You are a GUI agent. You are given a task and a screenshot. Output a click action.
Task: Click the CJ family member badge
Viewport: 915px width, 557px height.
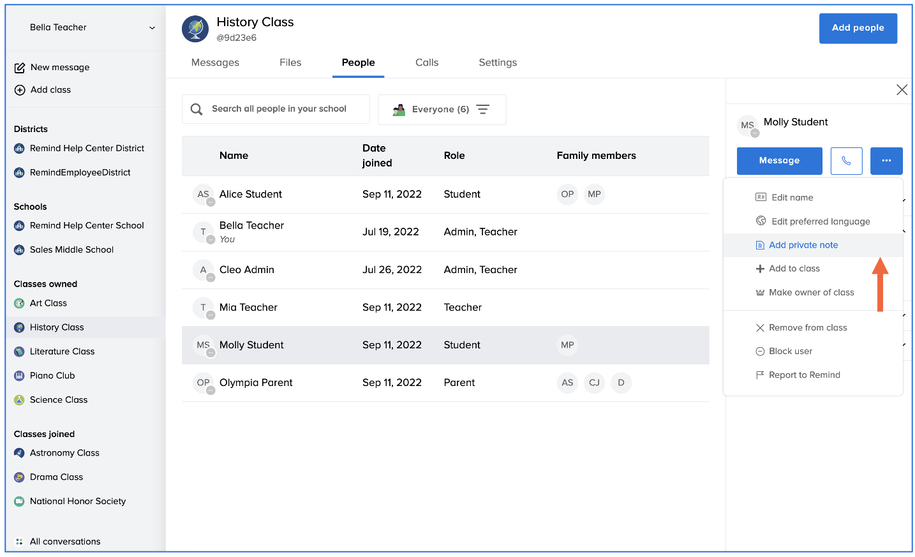tap(594, 383)
